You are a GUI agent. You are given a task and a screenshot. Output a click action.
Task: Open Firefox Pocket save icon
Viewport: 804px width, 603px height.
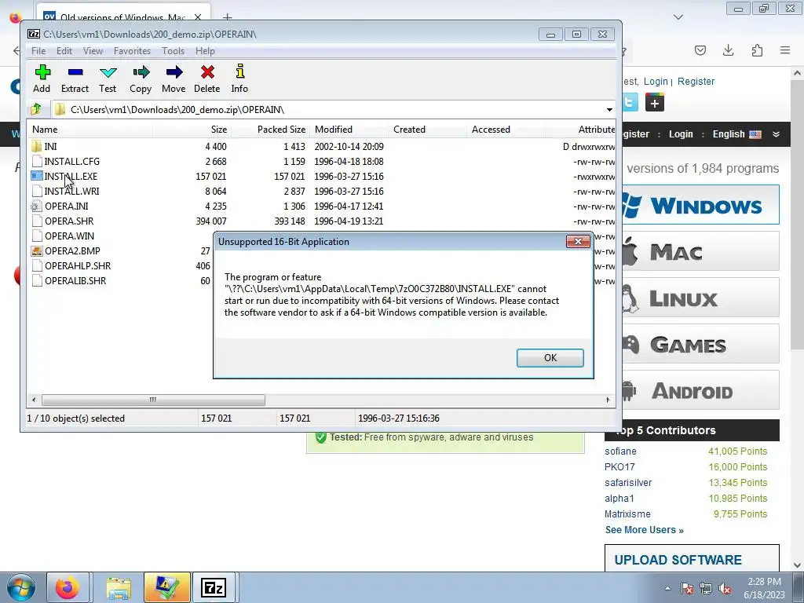(x=700, y=50)
